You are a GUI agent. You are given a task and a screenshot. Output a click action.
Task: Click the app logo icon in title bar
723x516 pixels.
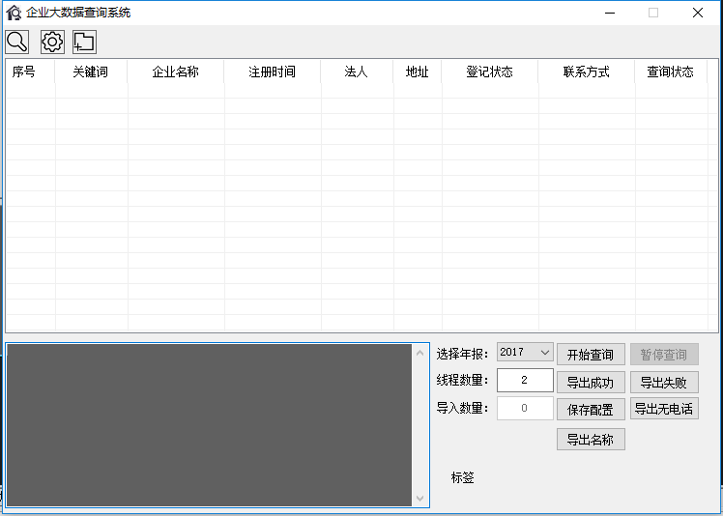tap(14, 13)
